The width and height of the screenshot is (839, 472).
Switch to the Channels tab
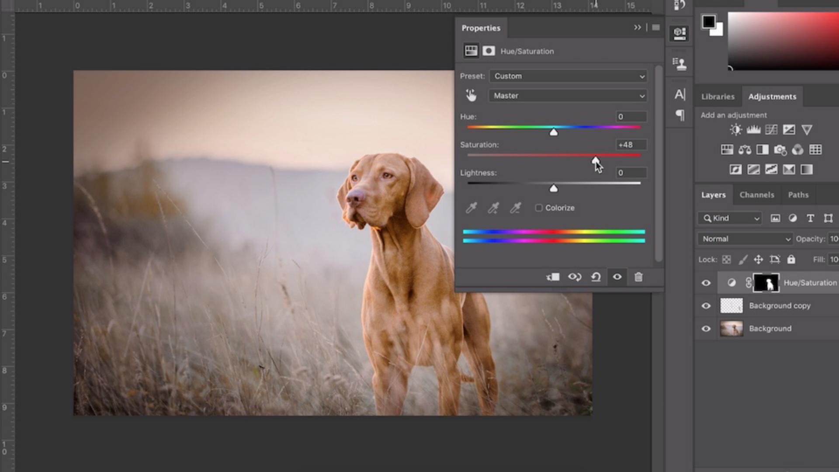[x=756, y=194]
